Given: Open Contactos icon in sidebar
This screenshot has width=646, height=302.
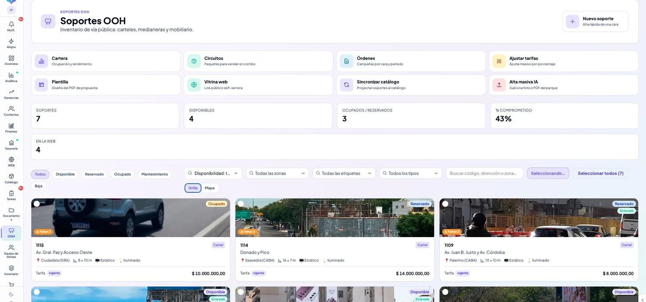Looking at the screenshot, I should 11,108.
